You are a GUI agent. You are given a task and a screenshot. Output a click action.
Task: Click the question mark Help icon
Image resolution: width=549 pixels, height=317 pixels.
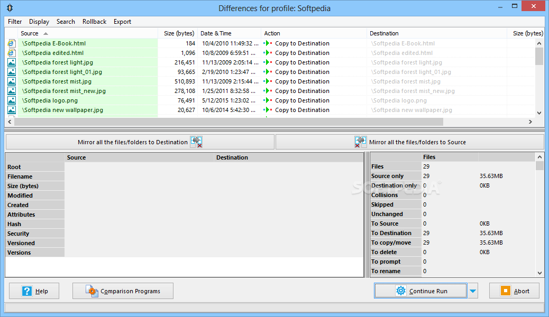(27, 291)
